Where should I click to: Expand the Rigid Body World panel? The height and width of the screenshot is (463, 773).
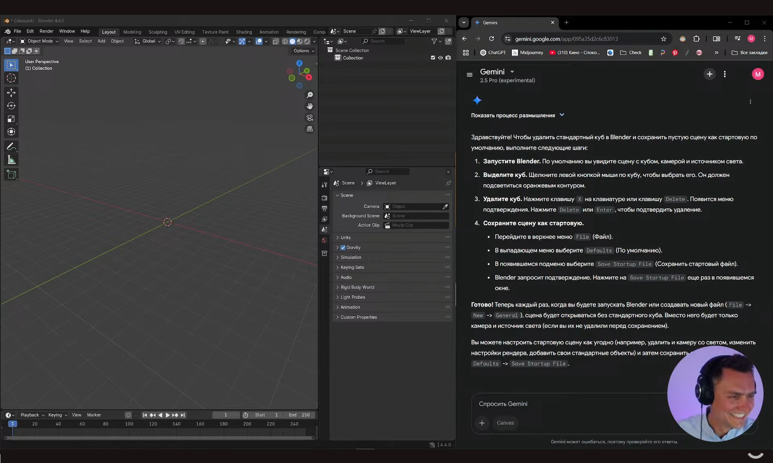point(357,287)
